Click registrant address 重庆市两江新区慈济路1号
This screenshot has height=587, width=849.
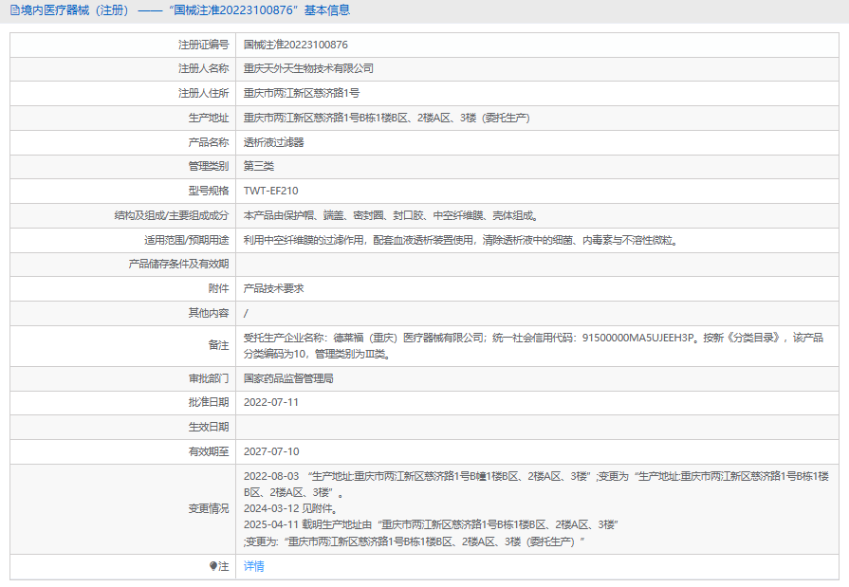pos(302,93)
